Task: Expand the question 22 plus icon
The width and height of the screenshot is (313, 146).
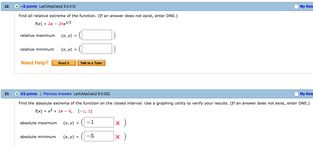Action: tap(17, 6)
